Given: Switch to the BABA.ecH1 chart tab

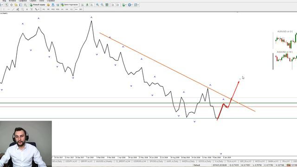Looking at the screenshot, I should tap(273, 161).
